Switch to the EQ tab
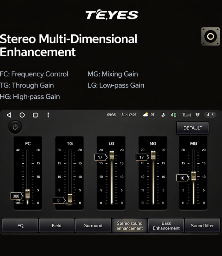The image size is (222, 256). [20, 225]
